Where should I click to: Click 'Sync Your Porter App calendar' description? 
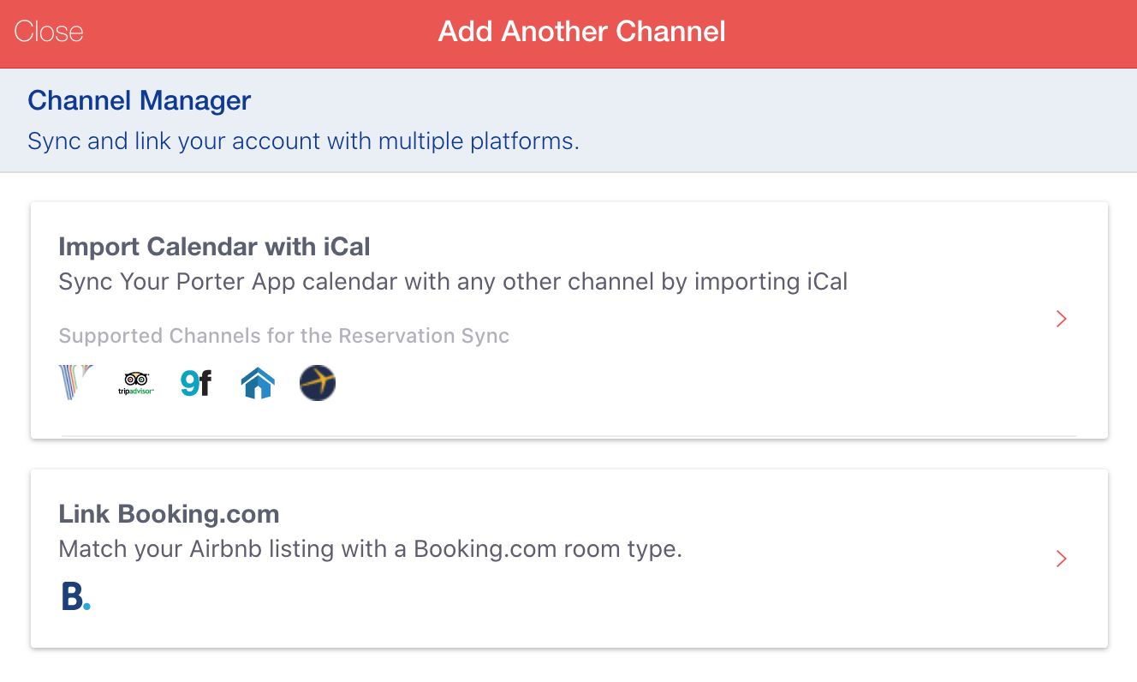click(453, 282)
